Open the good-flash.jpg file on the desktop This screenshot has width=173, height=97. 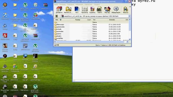click(x=35, y=78)
